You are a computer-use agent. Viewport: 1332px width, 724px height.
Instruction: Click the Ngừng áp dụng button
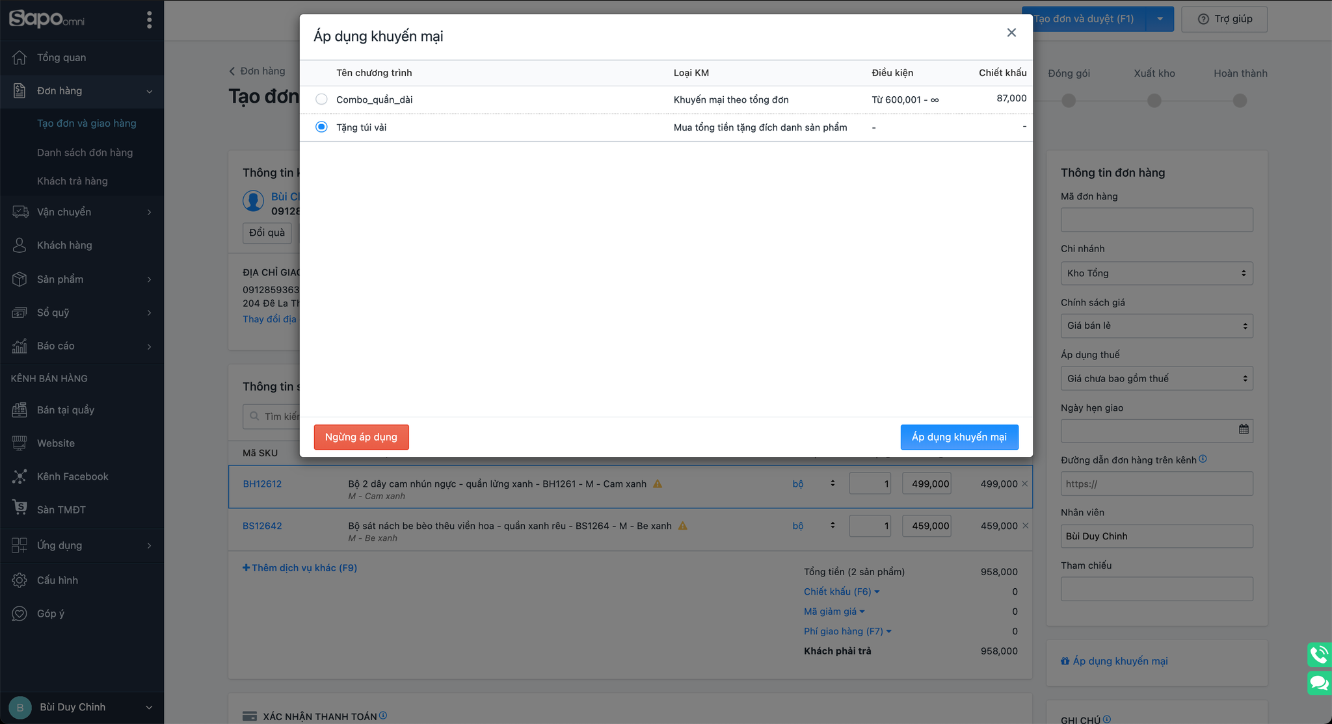click(361, 437)
